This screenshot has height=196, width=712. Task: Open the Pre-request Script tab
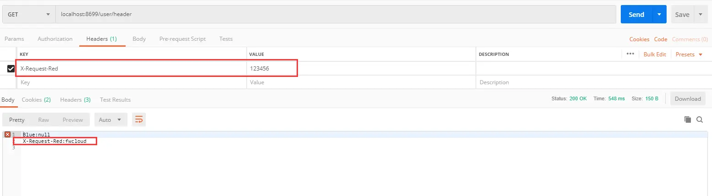coord(182,39)
